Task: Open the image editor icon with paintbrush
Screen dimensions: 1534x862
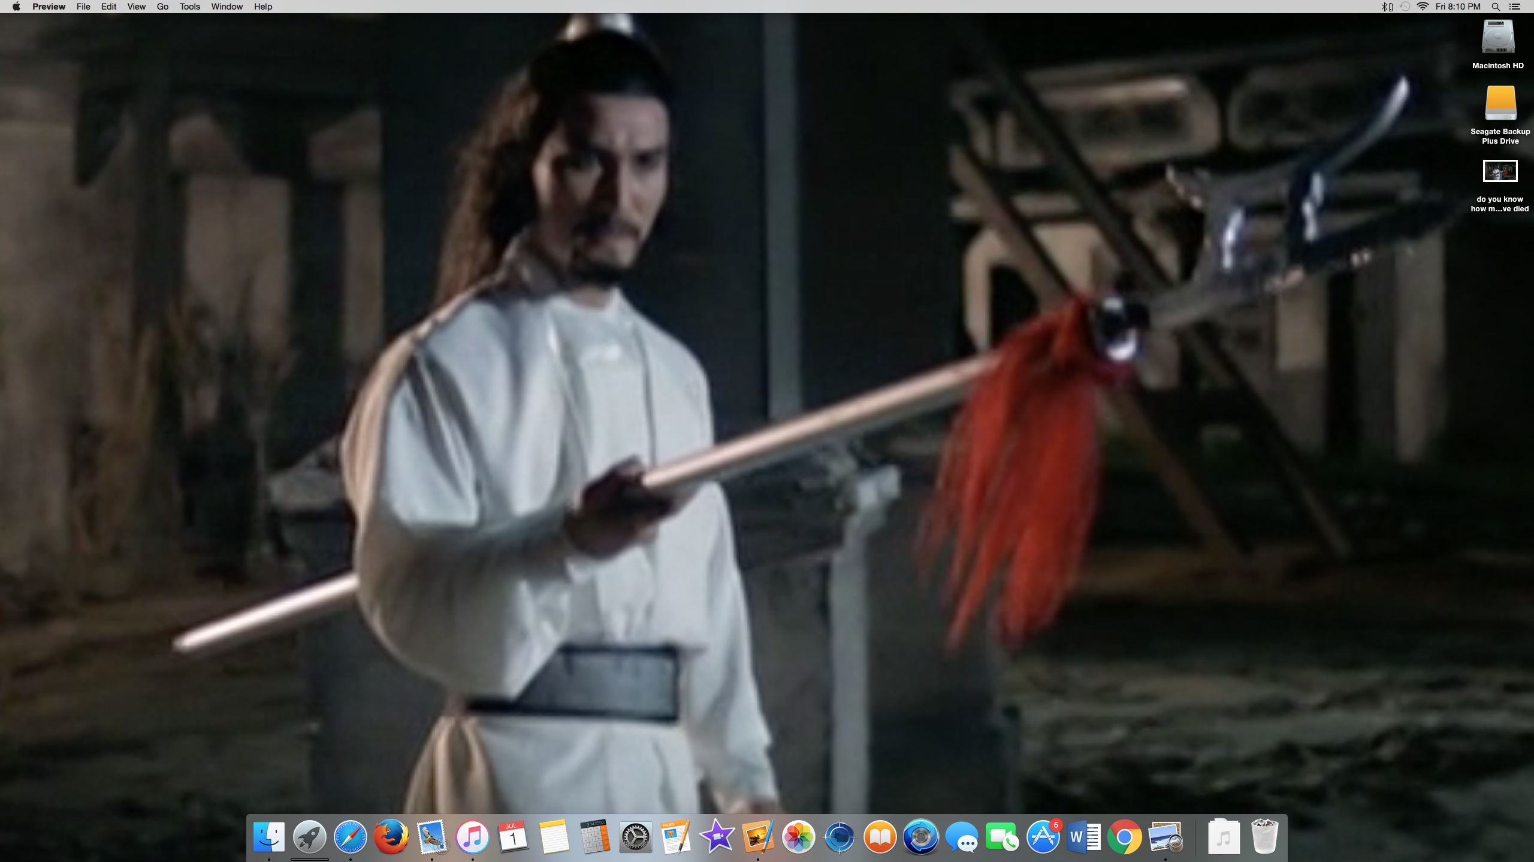Action: tap(758, 836)
